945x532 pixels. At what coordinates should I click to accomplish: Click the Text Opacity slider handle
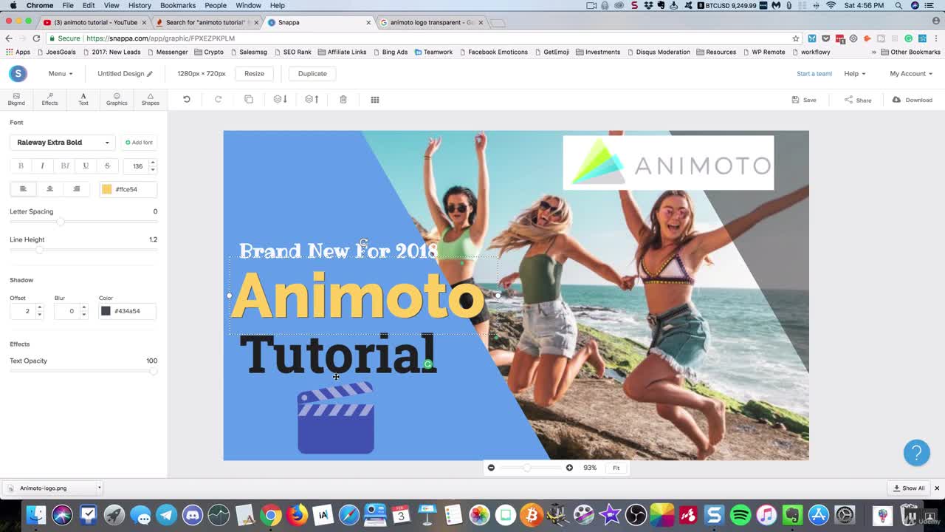(x=154, y=371)
